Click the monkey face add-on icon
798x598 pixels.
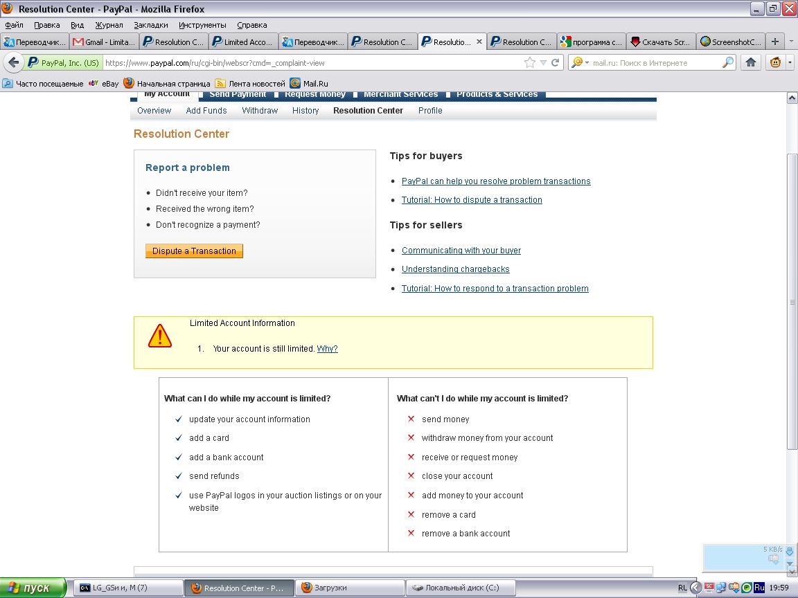775,62
